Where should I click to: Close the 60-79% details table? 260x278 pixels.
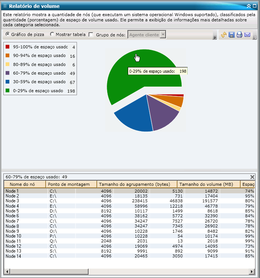[252, 177]
